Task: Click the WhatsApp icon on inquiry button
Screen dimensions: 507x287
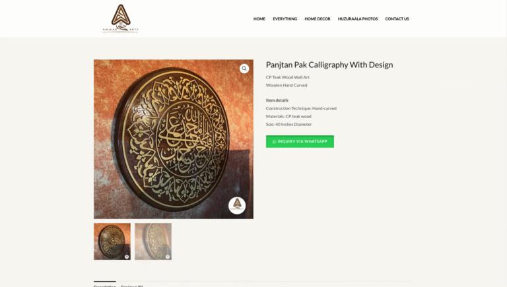Action: point(274,142)
